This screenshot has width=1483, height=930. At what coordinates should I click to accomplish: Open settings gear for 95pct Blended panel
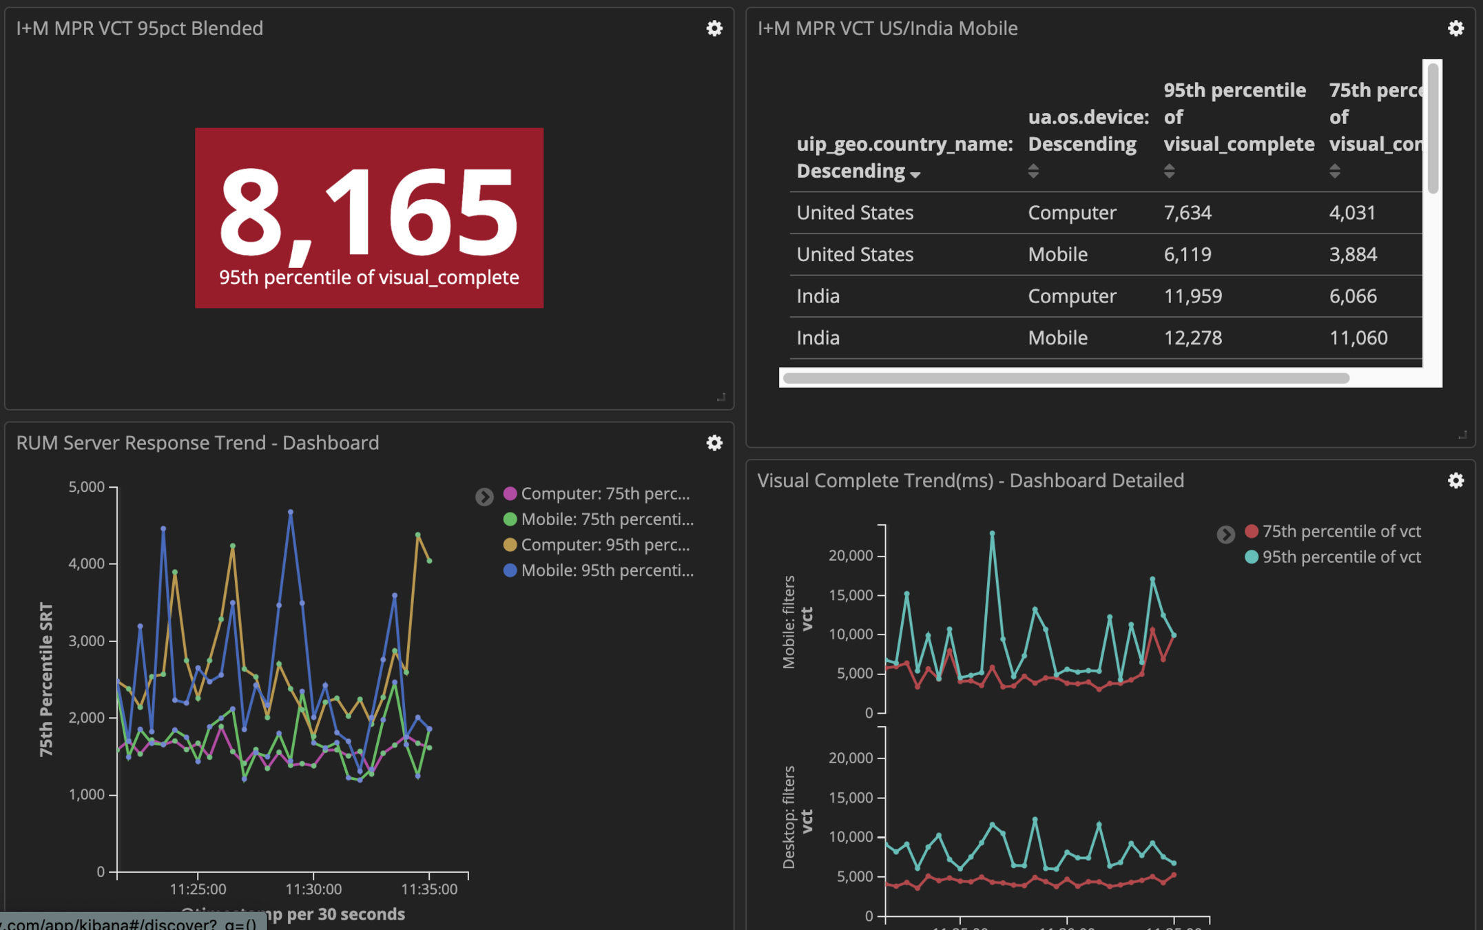(714, 28)
